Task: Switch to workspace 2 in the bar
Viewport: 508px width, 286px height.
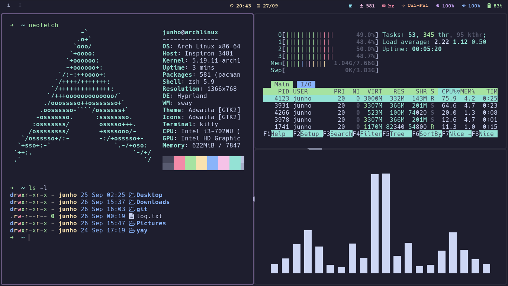Action: (20, 6)
